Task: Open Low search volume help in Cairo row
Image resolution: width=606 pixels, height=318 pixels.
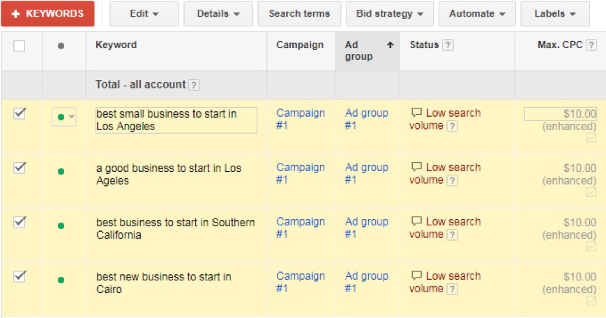Action: click(x=453, y=289)
